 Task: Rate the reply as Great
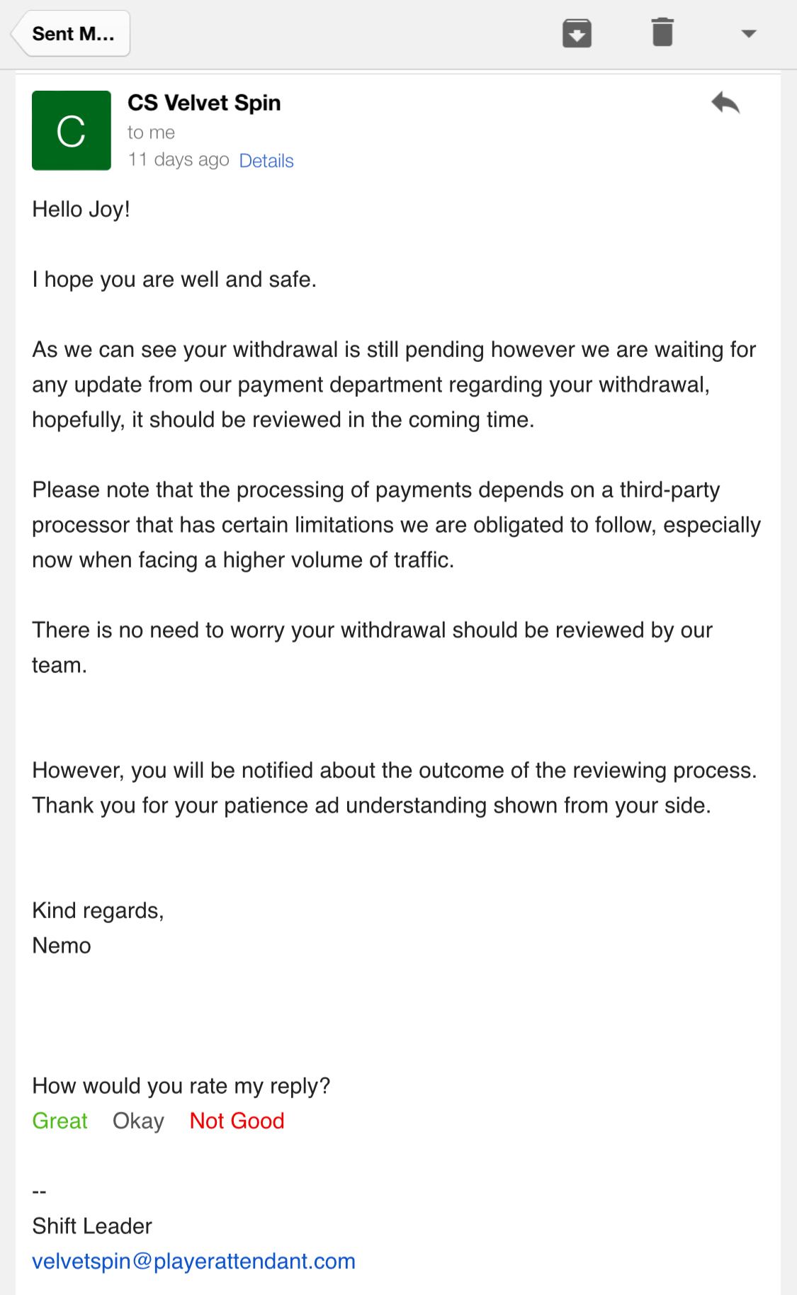coord(60,1121)
